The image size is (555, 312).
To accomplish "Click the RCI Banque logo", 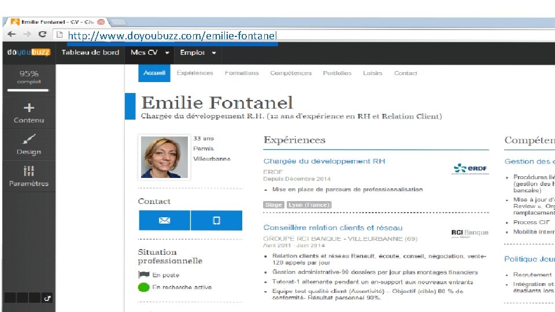I will [469, 233].
